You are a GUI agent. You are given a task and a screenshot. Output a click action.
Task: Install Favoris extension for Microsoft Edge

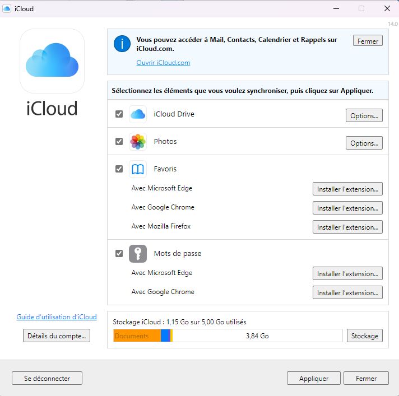click(x=347, y=189)
